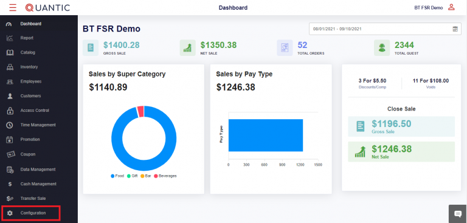This screenshot has height=223, width=467.
Task: Click the $1140.89 super category total
Action: pyautogui.click(x=108, y=87)
